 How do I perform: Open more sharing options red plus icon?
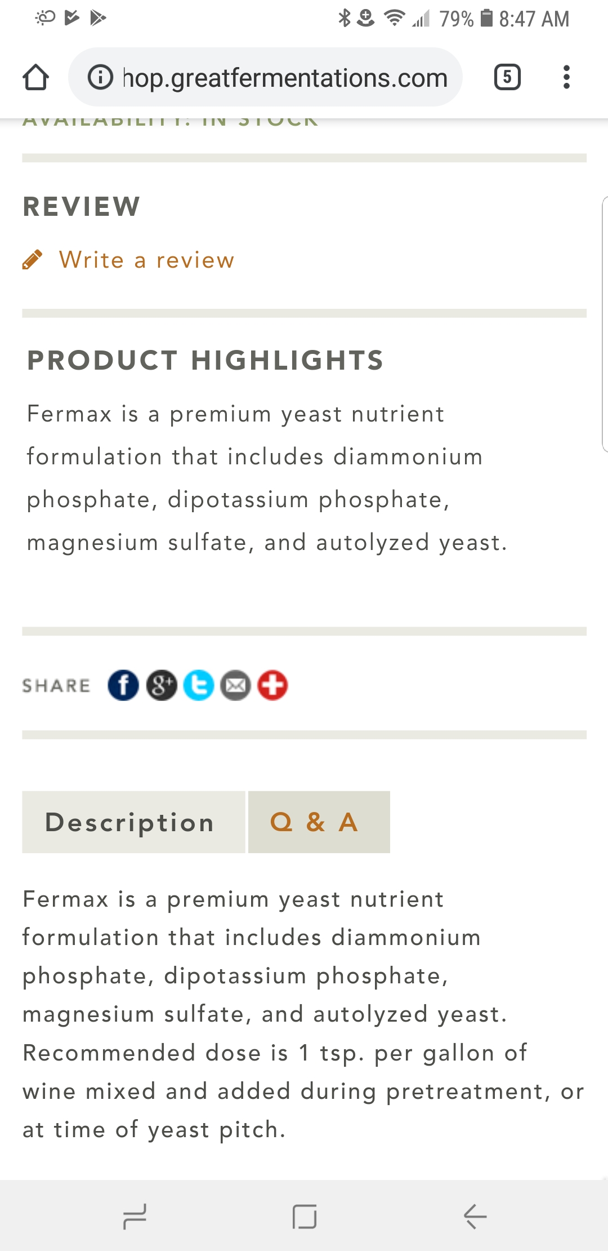(x=272, y=685)
